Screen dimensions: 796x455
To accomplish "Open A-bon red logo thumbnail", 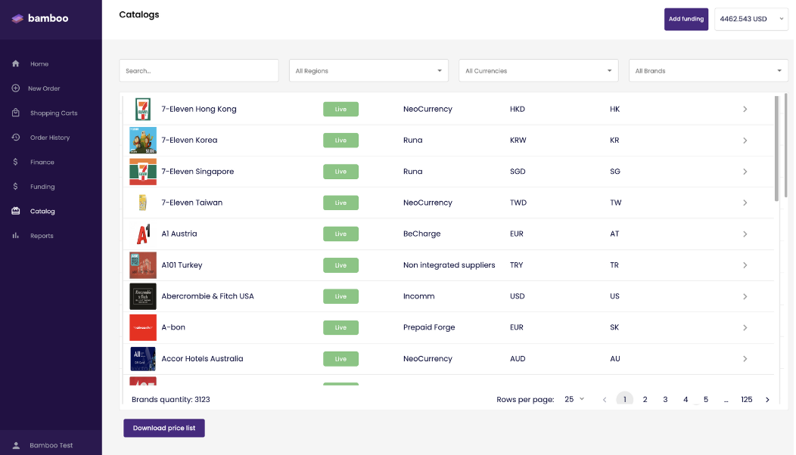I will click(x=143, y=327).
